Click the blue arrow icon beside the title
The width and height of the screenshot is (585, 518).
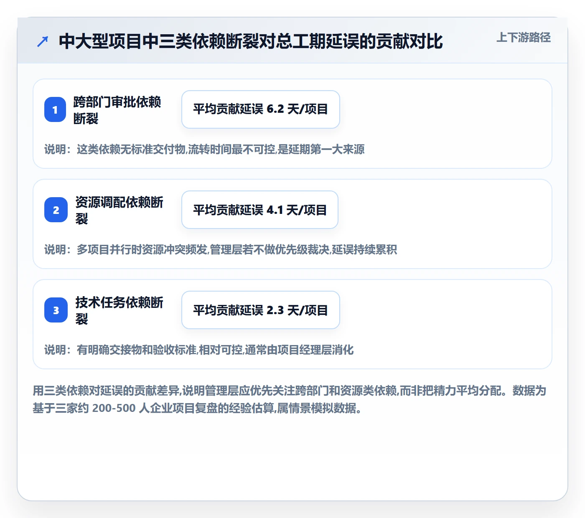42,41
